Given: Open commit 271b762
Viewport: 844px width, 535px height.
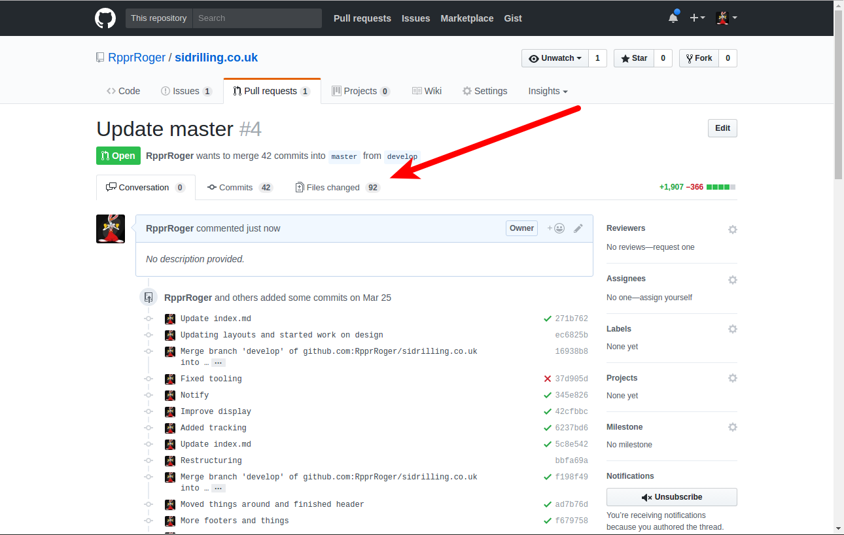Looking at the screenshot, I should point(571,319).
